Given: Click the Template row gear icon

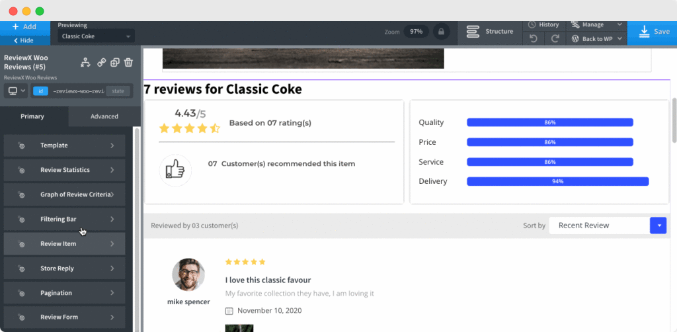Looking at the screenshot, I should point(21,146).
